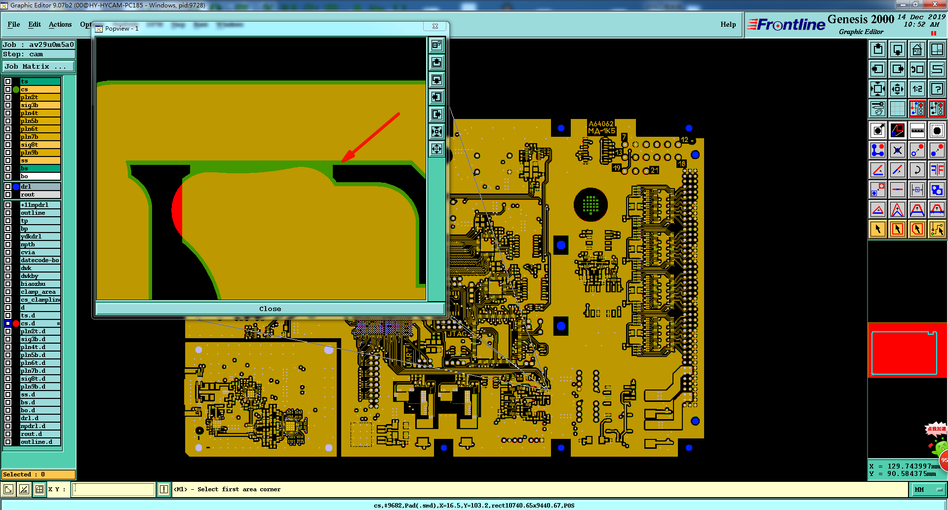
Task: Click the pan up icon in right toolbar
Action: (878, 49)
